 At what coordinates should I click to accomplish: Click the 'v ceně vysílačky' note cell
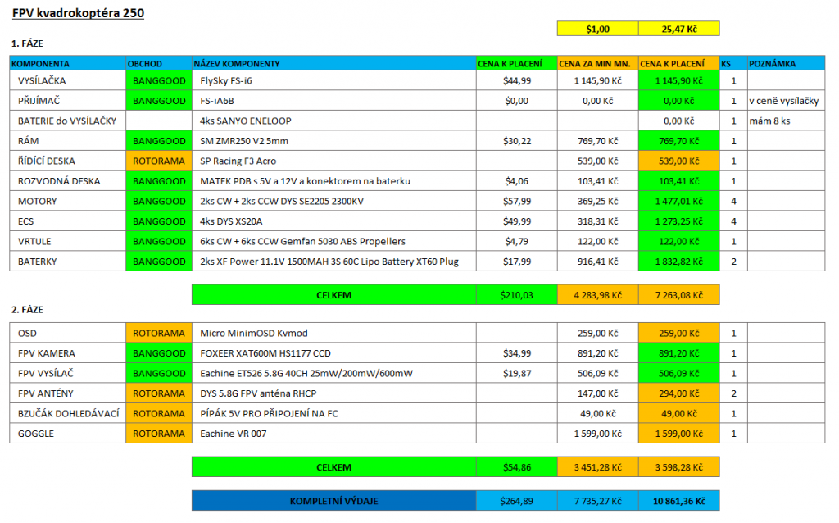tap(783, 101)
